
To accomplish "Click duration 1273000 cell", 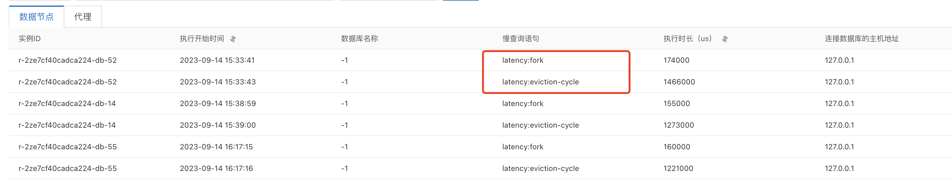I will [x=679, y=125].
